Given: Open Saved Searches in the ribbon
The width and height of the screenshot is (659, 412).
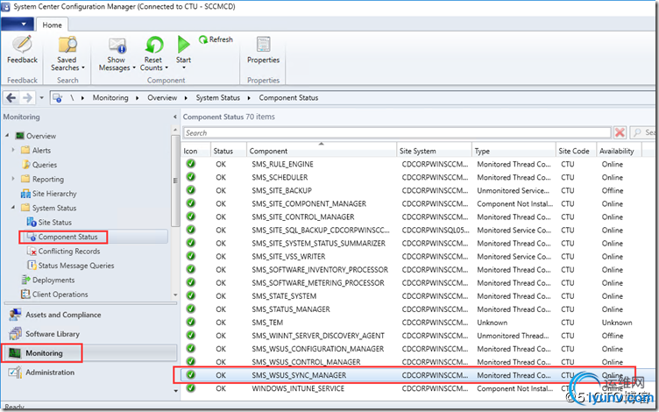Looking at the screenshot, I should [x=67, y=54].
